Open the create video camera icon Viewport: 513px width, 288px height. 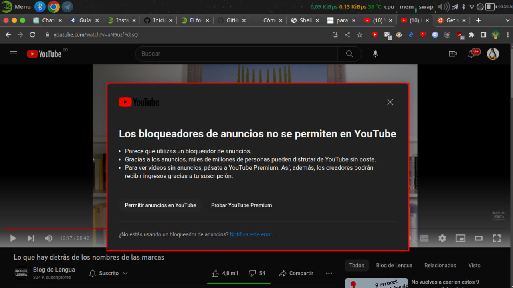coord(453,54)
